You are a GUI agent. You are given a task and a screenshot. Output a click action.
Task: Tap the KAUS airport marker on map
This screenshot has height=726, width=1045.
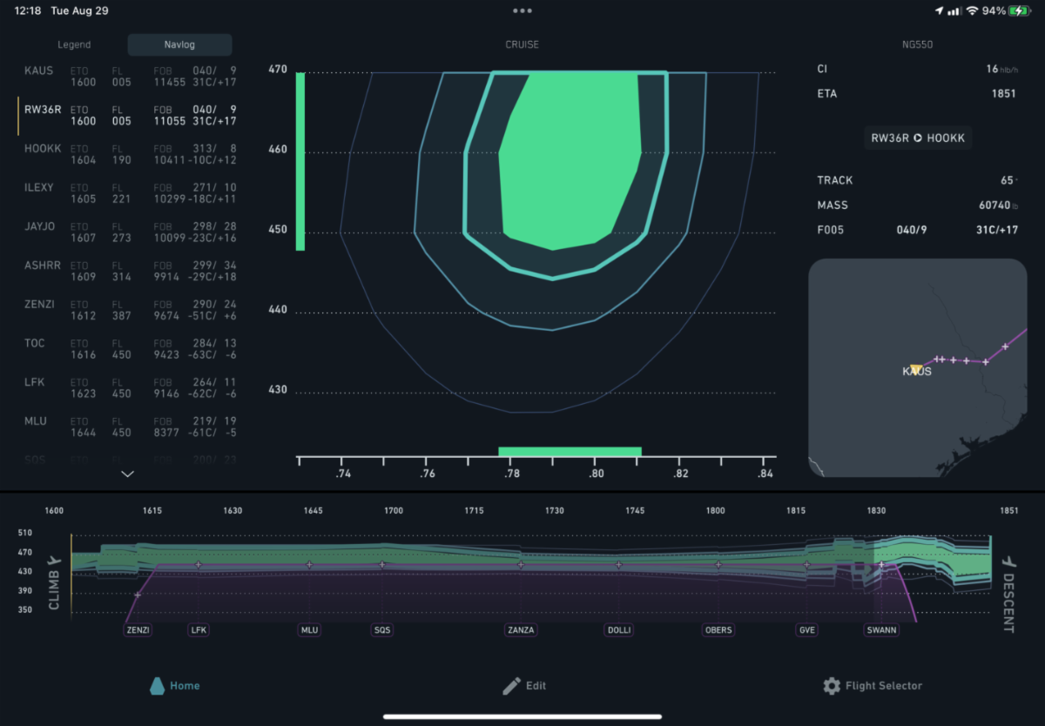coord(915,368)
